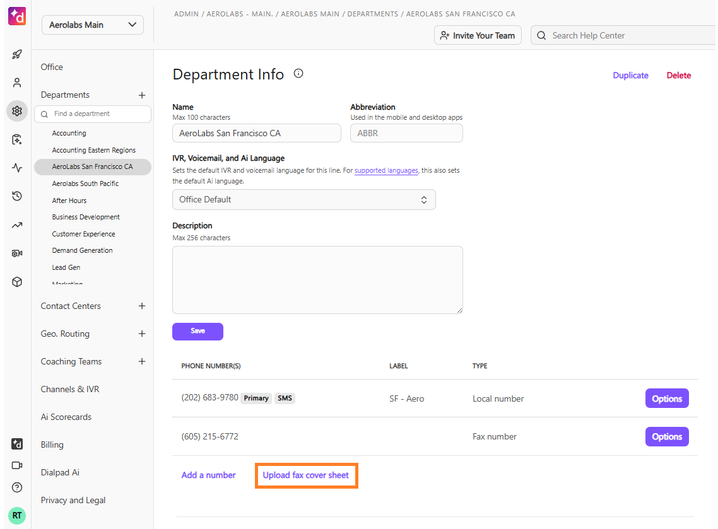The image size is (718, 529).
Task: Click the Description text area
Action: [317, 279]
